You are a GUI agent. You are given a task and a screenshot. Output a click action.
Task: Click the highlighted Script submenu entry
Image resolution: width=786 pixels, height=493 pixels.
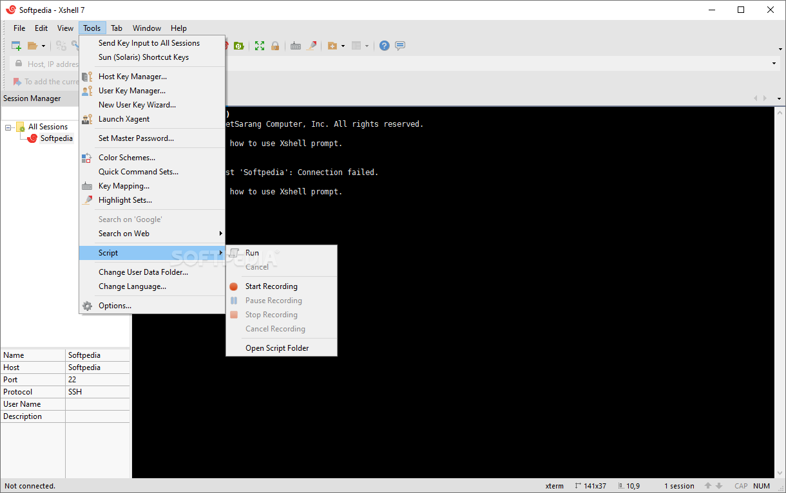pos(152,253)
